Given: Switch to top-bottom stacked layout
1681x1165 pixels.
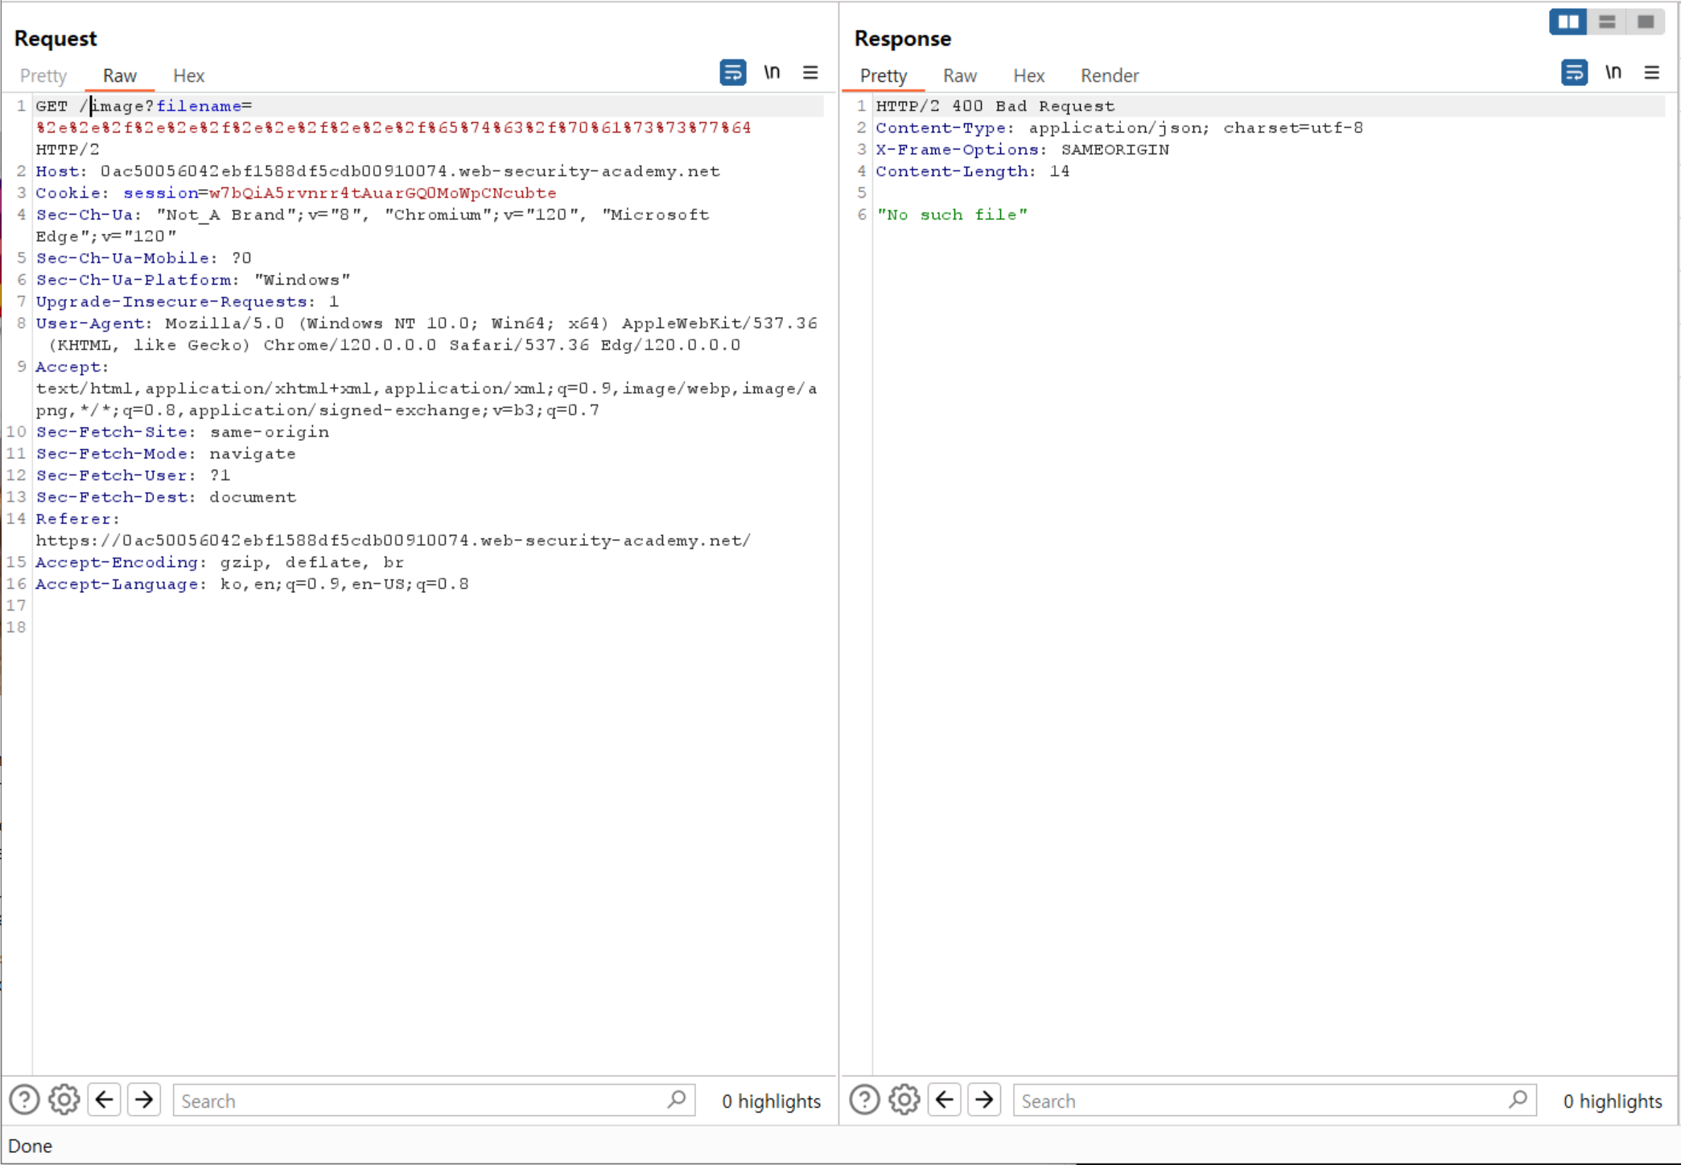Looking at the screenshot, I should pyautogui.click(x=1606, y=22).
